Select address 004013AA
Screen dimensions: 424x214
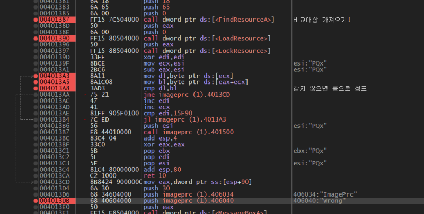55,95
